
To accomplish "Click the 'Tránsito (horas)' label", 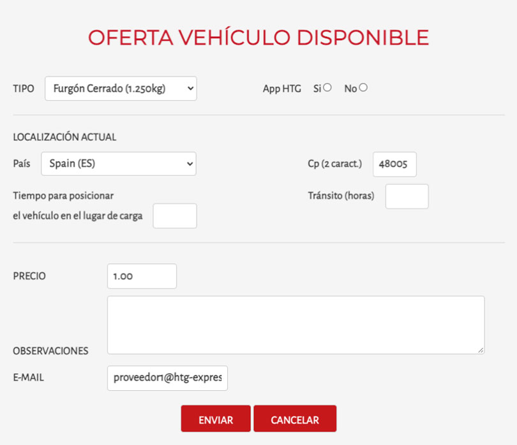I will point(341,196).
